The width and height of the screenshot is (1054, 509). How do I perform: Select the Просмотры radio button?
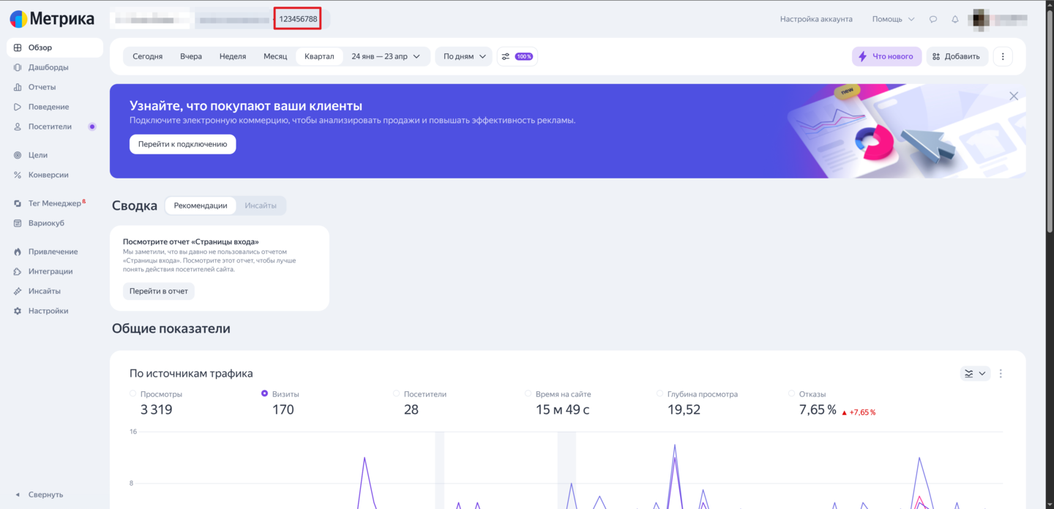click(133, 393)
